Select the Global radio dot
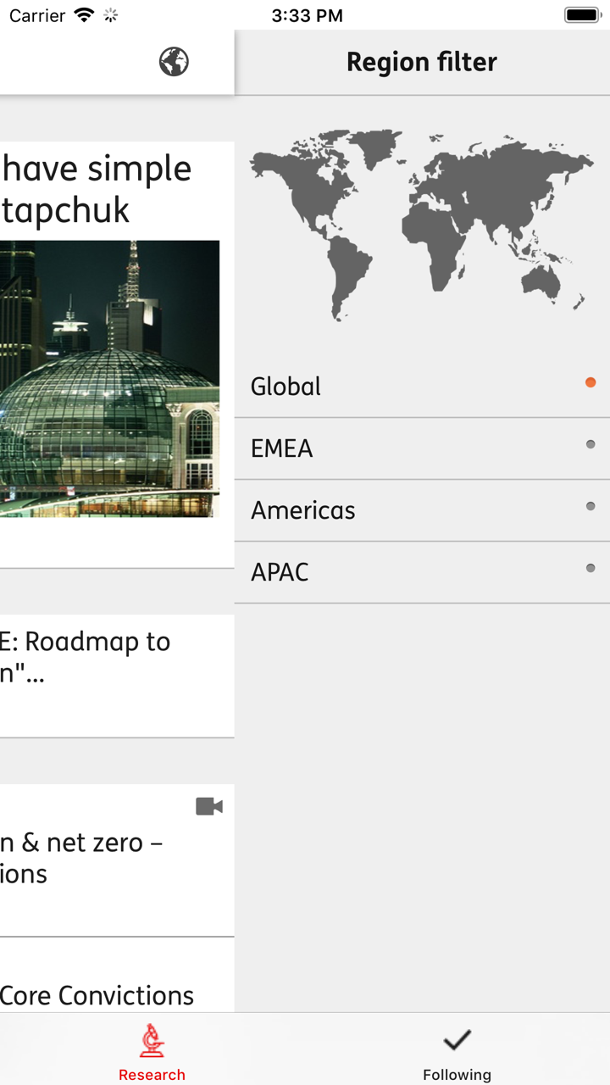 pyautogui.click(x=591, y=383)
